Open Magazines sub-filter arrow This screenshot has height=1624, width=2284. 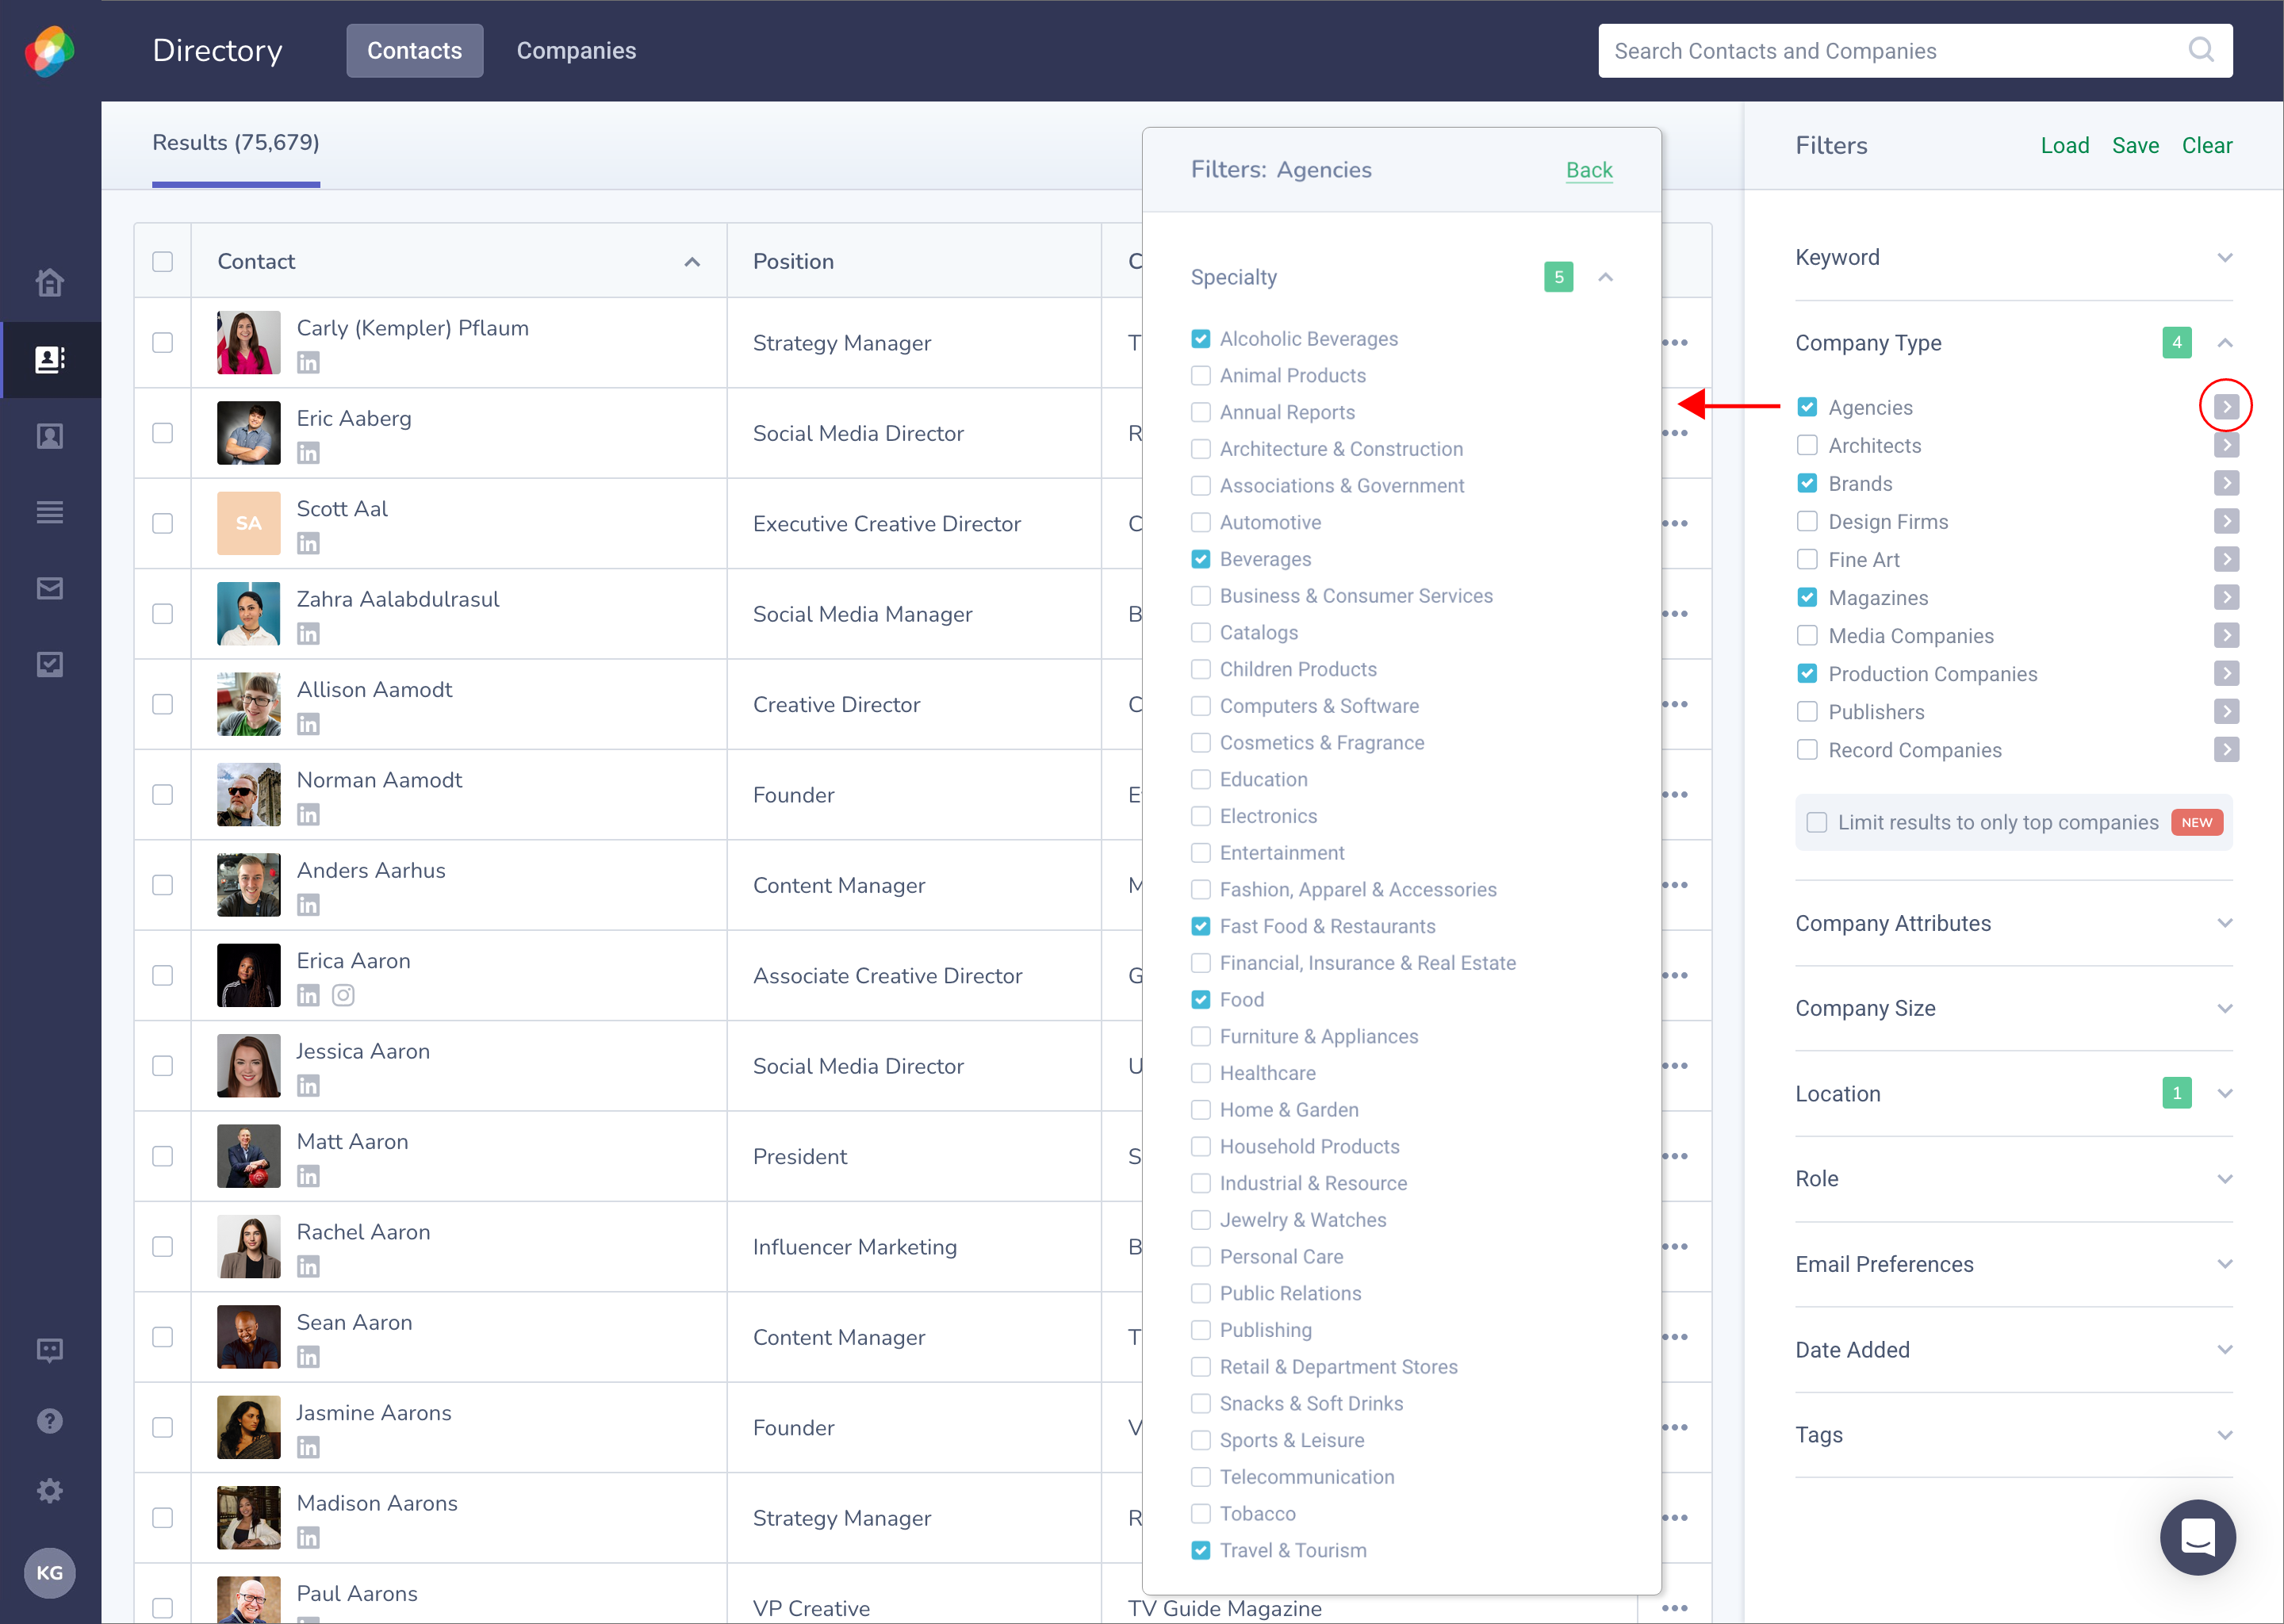[x=2226, y=597]
